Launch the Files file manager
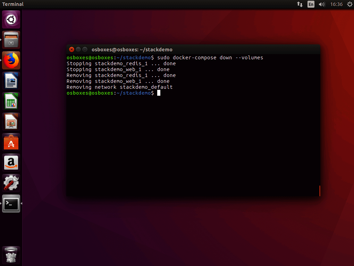The image size is (354, 266). [x=11, y=40]
